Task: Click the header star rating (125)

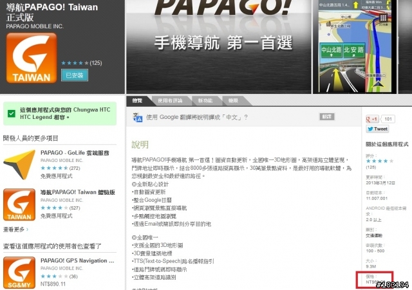Action: 82,63
